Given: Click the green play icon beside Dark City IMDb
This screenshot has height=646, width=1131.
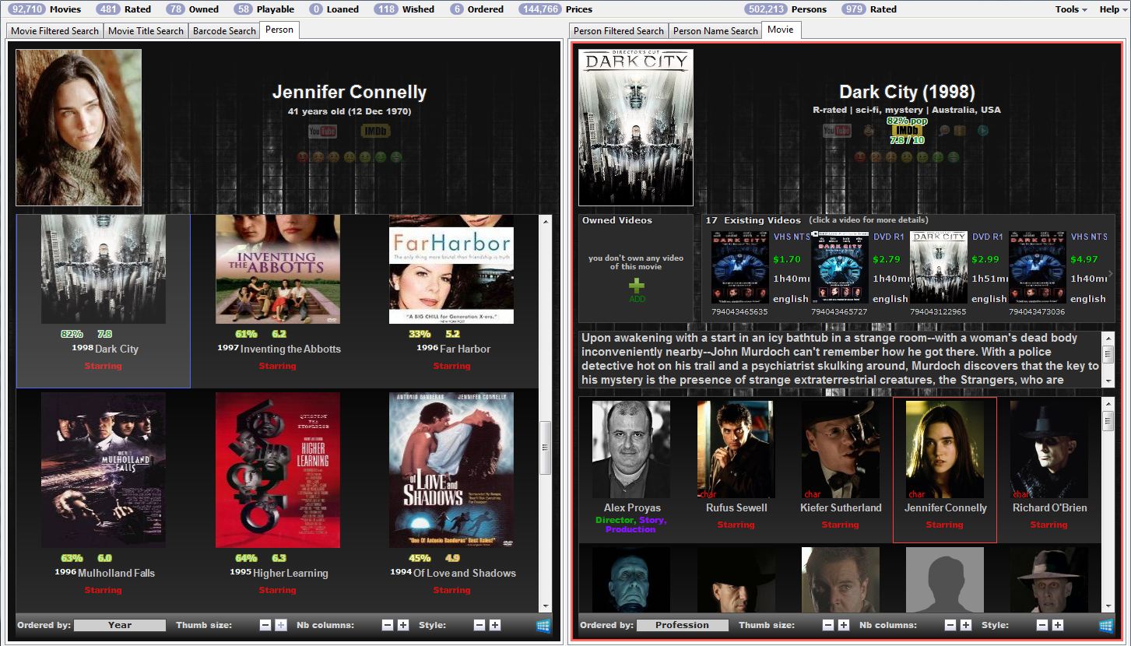Looking at the screenshot, I should pyautogui.click(x=982, y=131).
